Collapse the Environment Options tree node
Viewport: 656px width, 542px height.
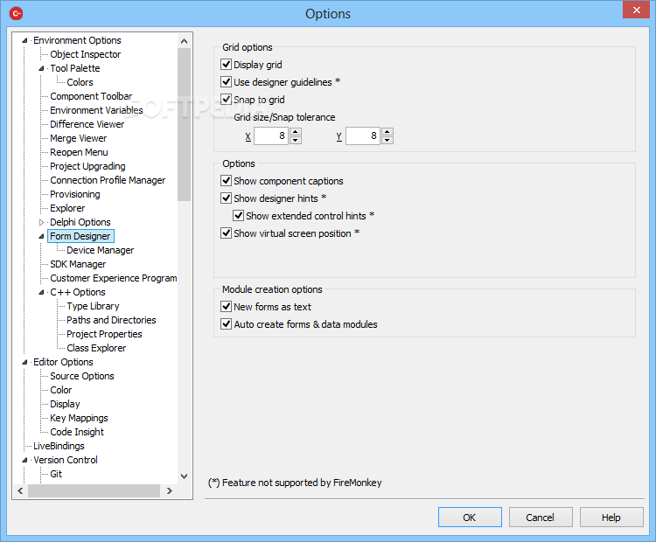click(24, 40)
